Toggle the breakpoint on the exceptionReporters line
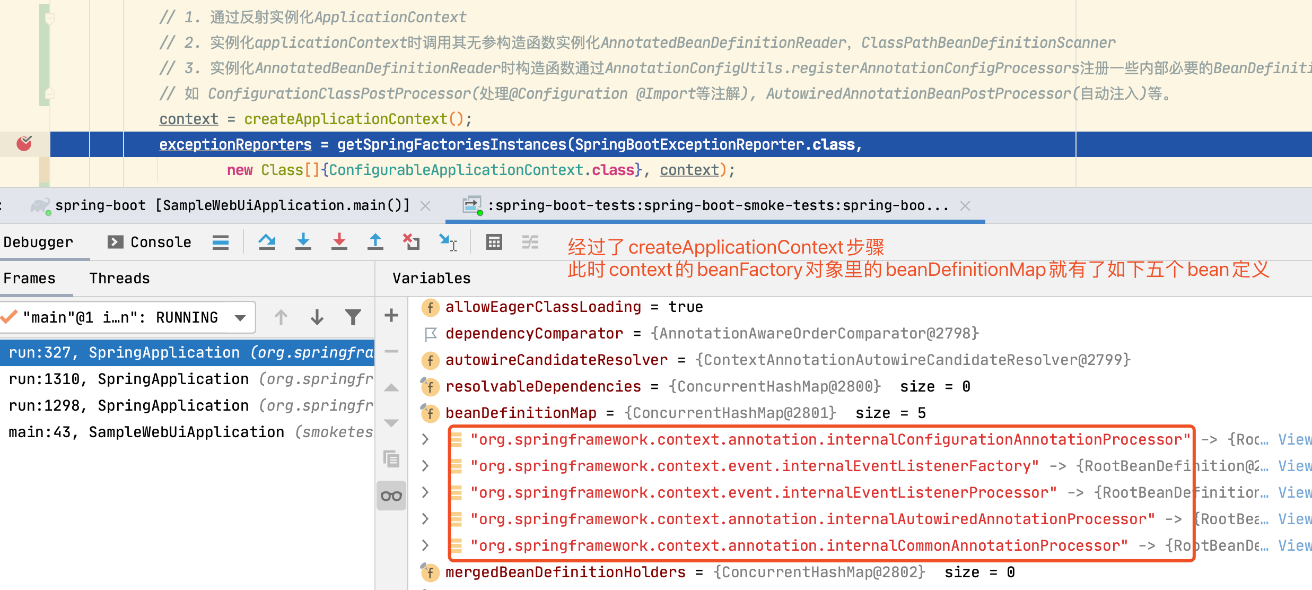 pyautogui.click(x=24, y=144)
